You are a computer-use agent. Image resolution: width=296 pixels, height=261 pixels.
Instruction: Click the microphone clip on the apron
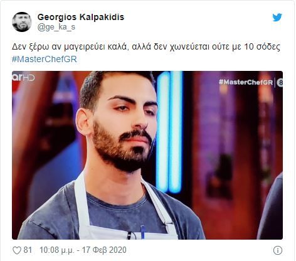tap(129, 235)
